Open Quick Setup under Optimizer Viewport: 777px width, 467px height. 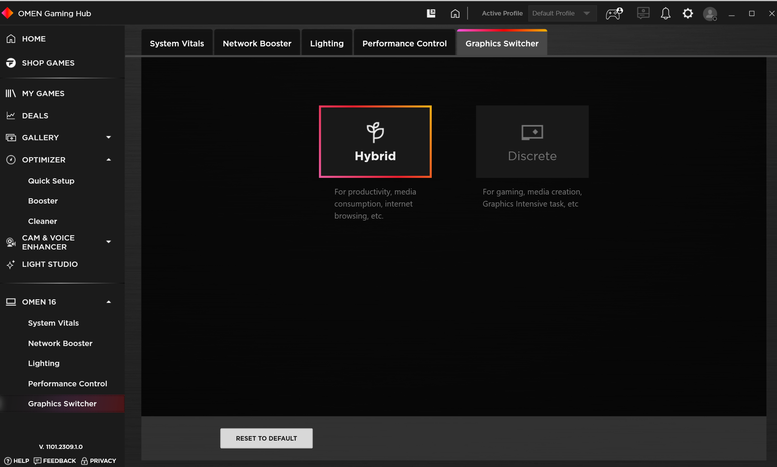tap(51, 181)
